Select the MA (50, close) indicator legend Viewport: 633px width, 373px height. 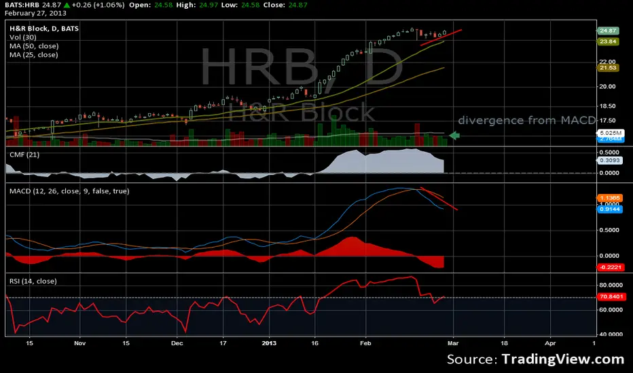point(34,46)
